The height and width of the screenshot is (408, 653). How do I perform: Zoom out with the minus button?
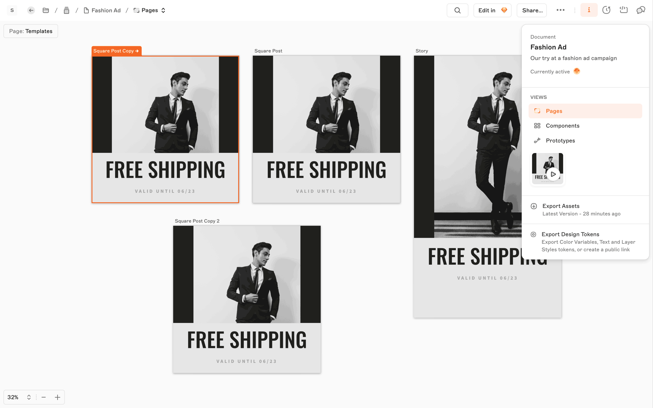tap(44, 397)
